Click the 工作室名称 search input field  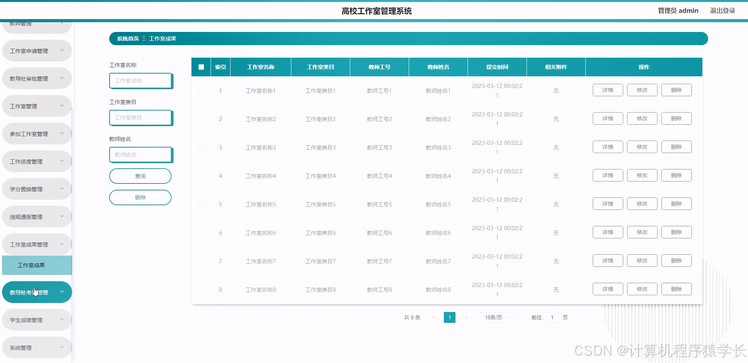pos(140,81)
